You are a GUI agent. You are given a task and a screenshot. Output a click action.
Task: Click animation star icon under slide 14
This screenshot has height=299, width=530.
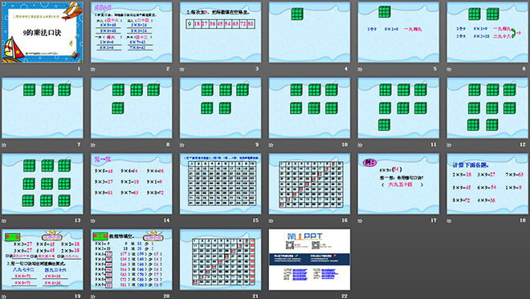coord(93,220)
